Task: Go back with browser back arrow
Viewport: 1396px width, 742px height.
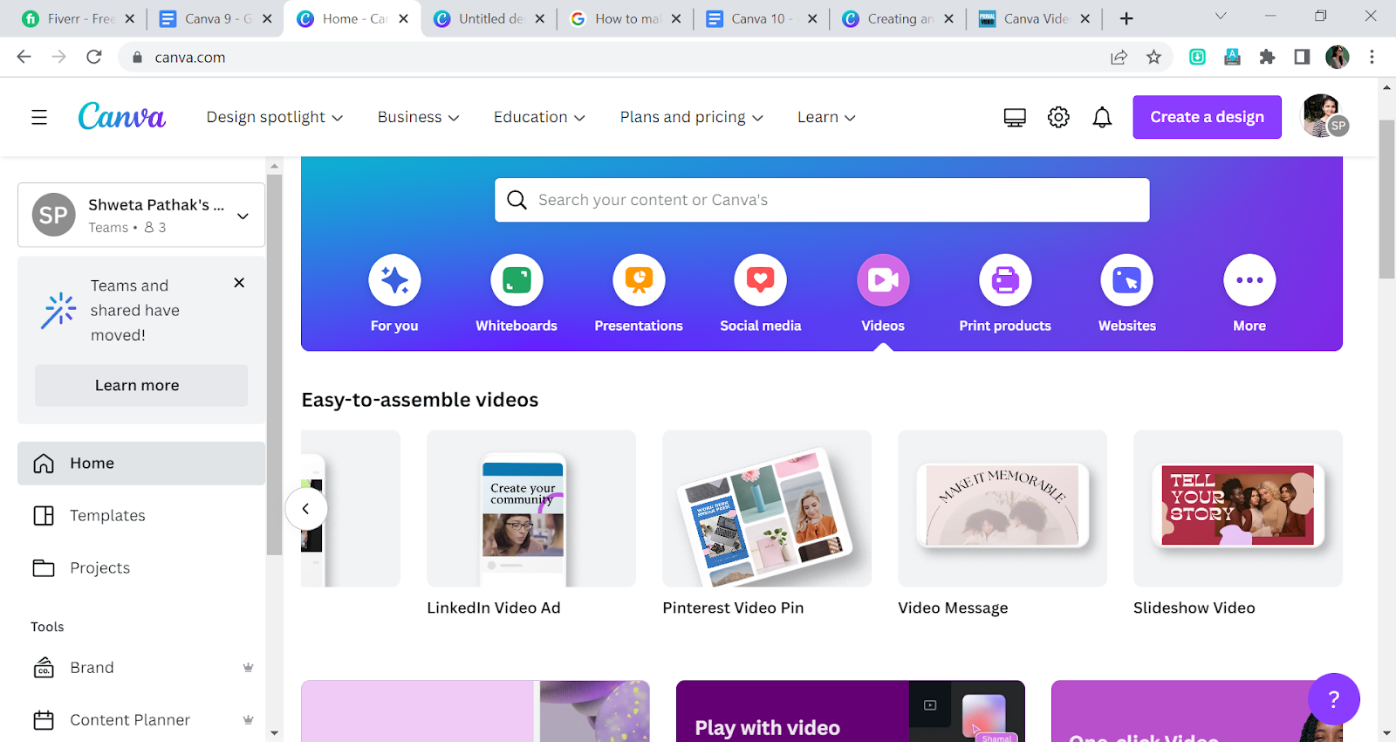Action: (24, 57)
